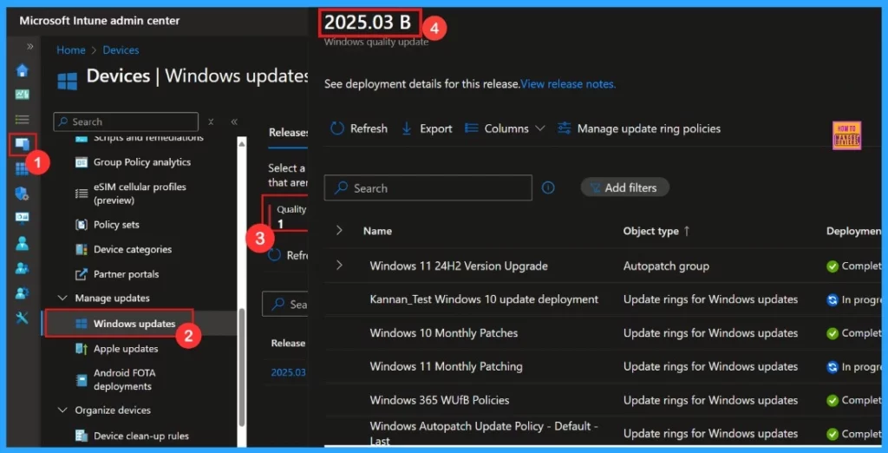Image resolution: width=888 pixels, height=453 pixels.
Task: Export the deployment details
Action: point(427,128)
